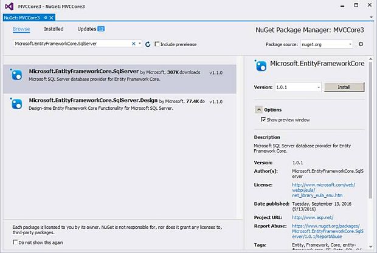Screen dimensions: 377x253
Task: Select Microsoft.EntityFrameworkCore.SqlServer package row
Action: point(120,79)
